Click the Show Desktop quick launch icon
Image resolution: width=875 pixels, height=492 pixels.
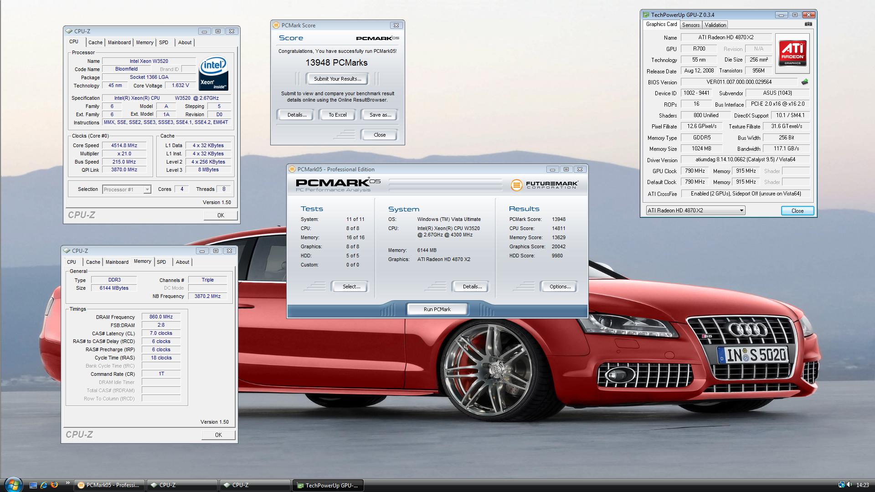point(33,485)
